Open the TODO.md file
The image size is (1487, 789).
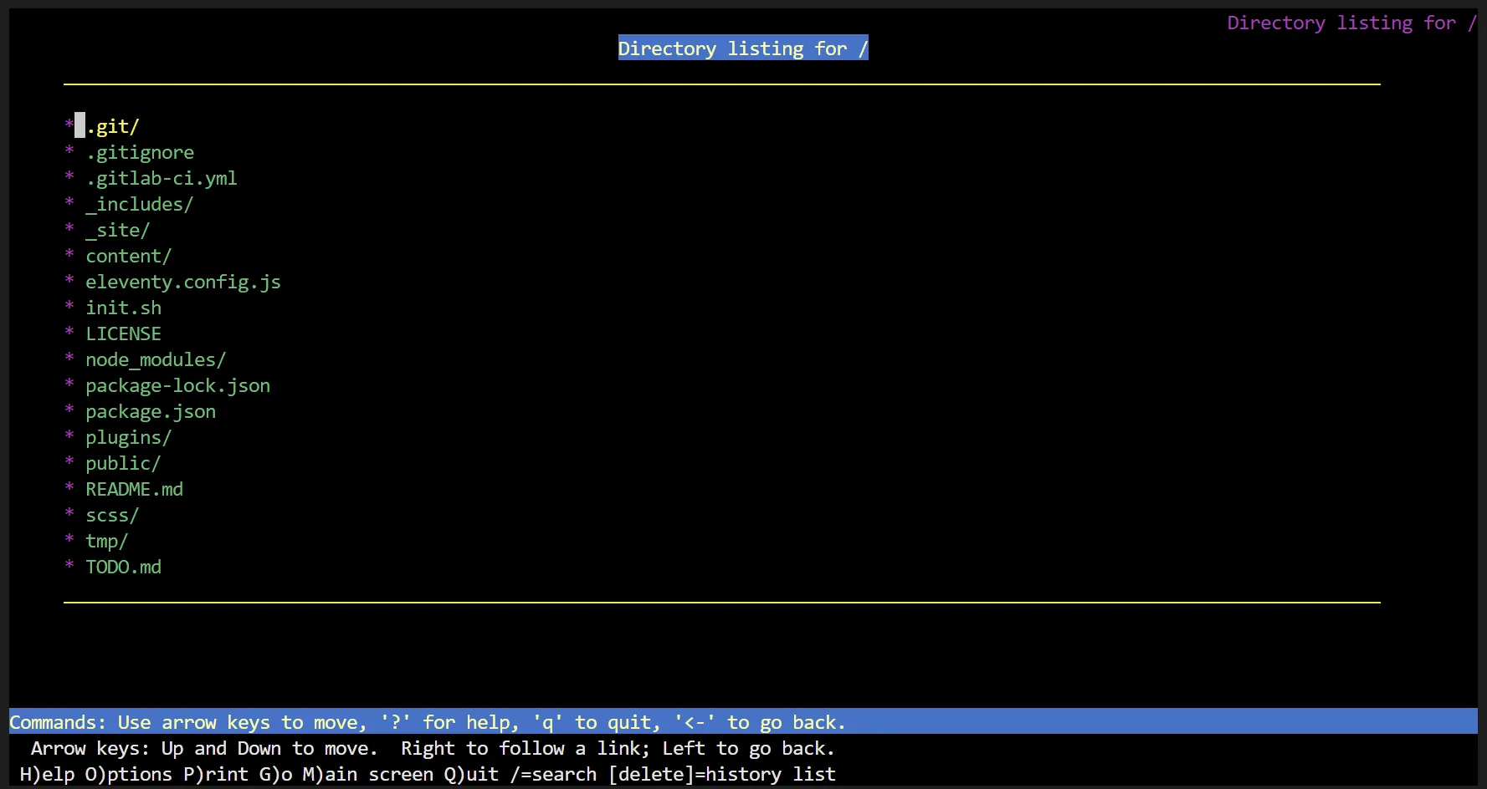pyautogui.click(x=123, y=567)
